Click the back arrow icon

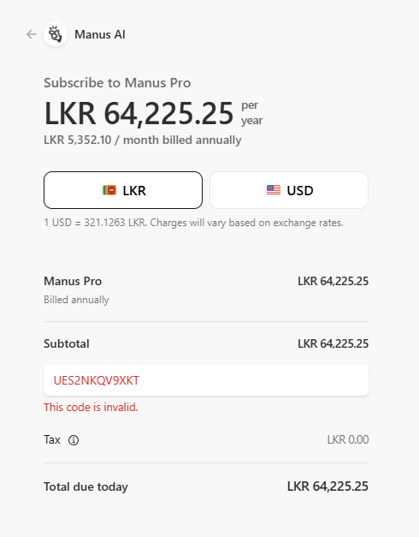(x=32, y=34)
